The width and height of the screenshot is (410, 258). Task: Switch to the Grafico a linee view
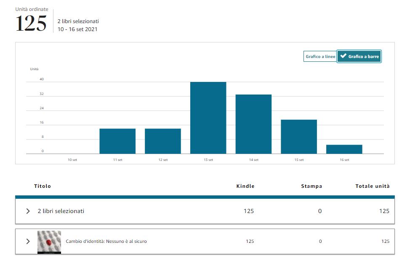(320, 57)
